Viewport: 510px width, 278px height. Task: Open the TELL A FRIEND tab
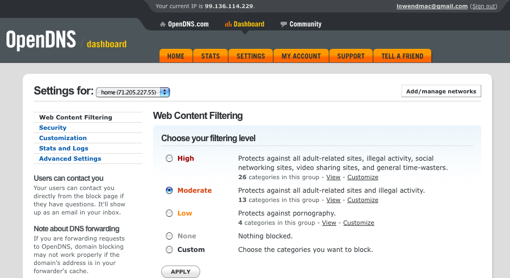point(403,56)
